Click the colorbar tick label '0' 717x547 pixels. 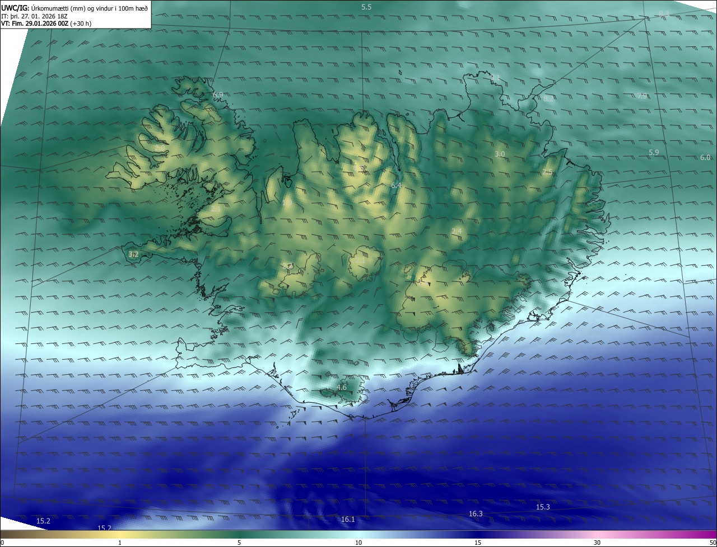[2, 543]
